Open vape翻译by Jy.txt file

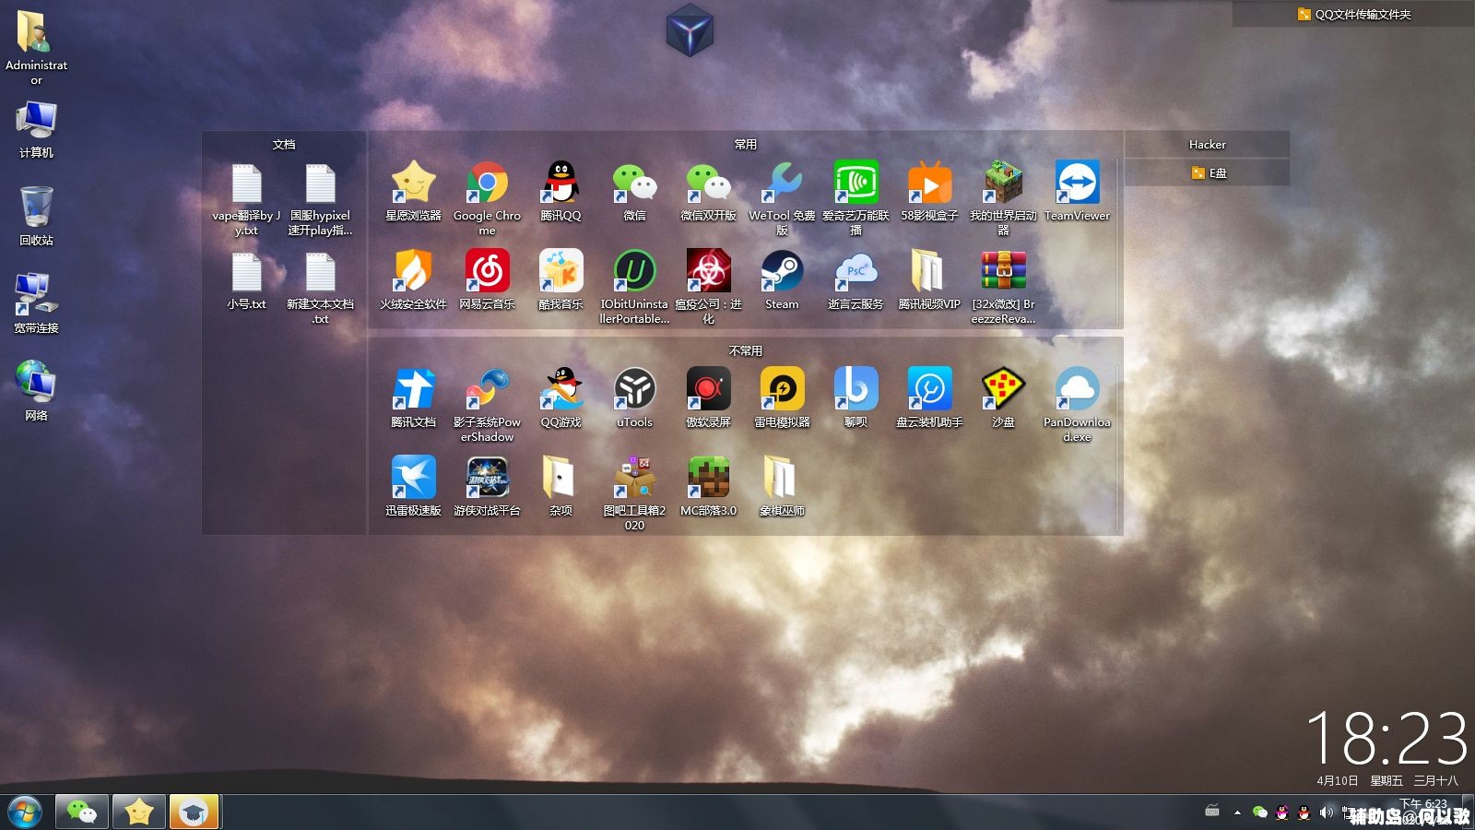click(x=246, y=199)
